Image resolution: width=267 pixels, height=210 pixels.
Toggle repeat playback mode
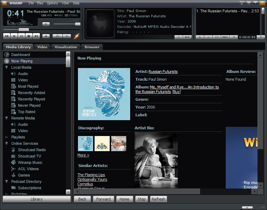(x=66, y=36)
